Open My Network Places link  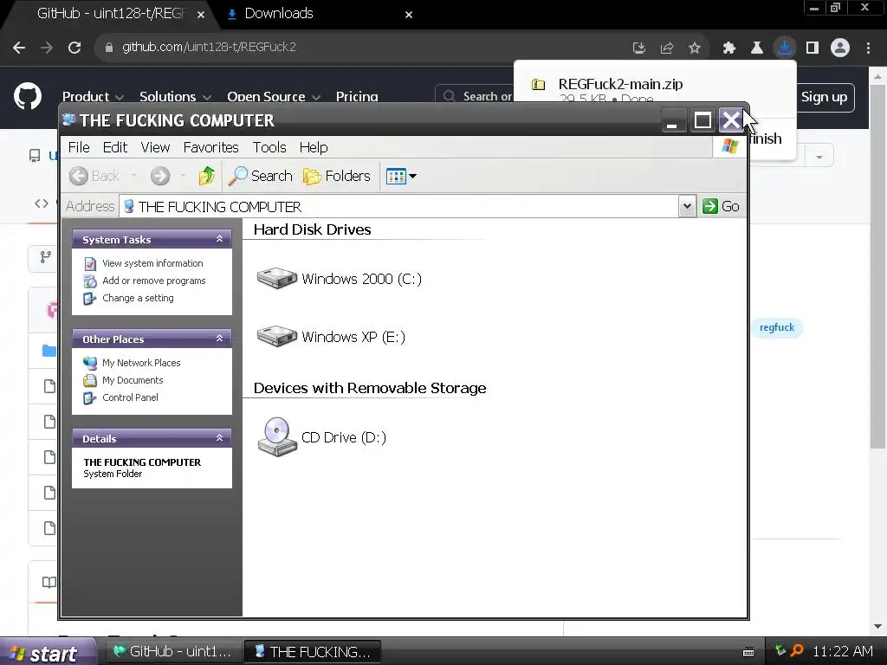141,363
